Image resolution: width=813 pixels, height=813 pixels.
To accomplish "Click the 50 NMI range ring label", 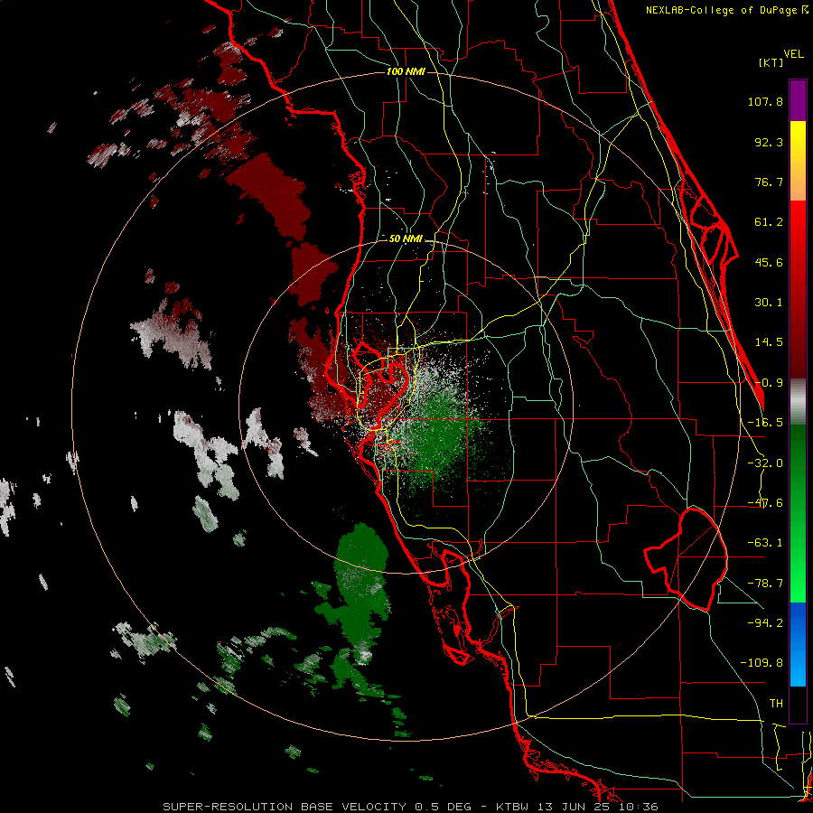I will pyautogui.click(x=406, y=239).
